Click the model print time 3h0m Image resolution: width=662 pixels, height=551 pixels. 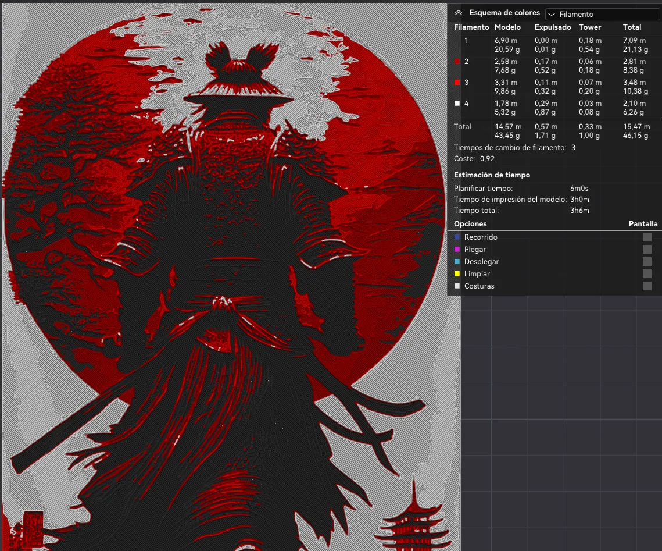coord(579,200)
